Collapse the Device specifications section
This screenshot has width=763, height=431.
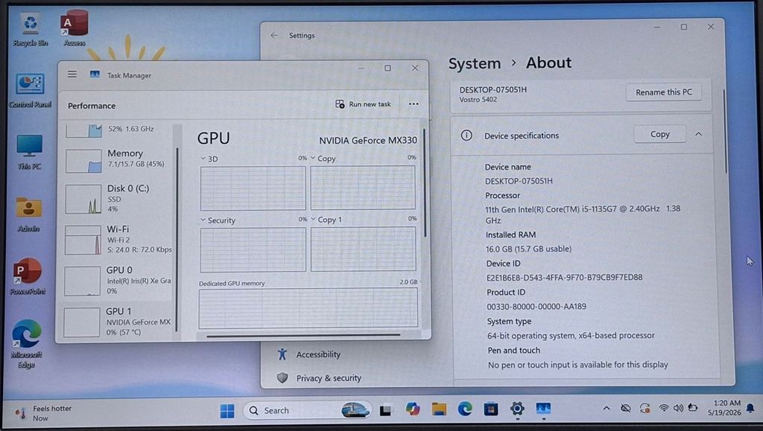(698, 134)
